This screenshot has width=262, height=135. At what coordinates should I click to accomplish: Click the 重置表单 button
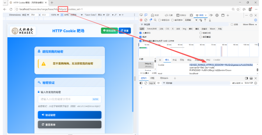pos(70,124)
